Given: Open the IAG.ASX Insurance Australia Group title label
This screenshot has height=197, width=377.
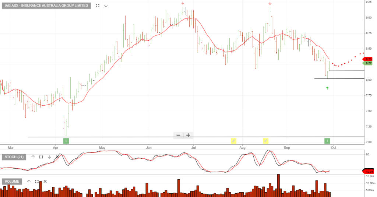Looking at the screenshot, I should coord(46,6).
